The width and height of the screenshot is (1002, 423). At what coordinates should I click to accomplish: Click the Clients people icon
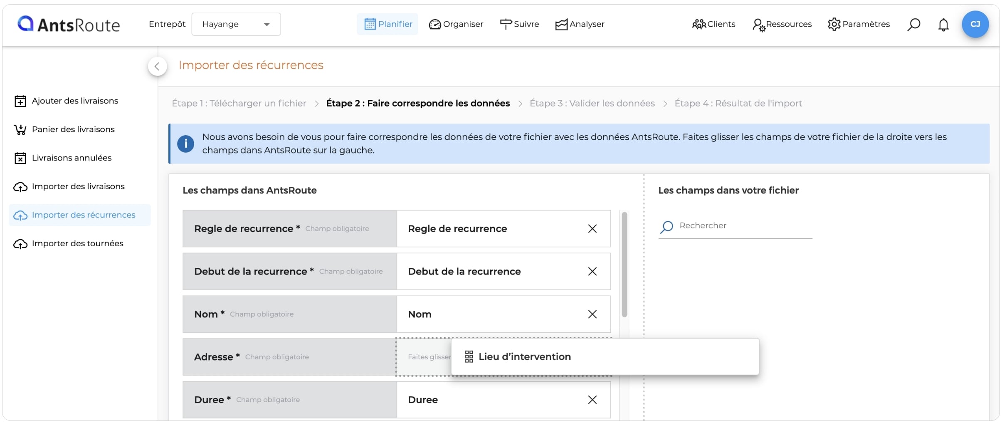click(x=699, y=24)
